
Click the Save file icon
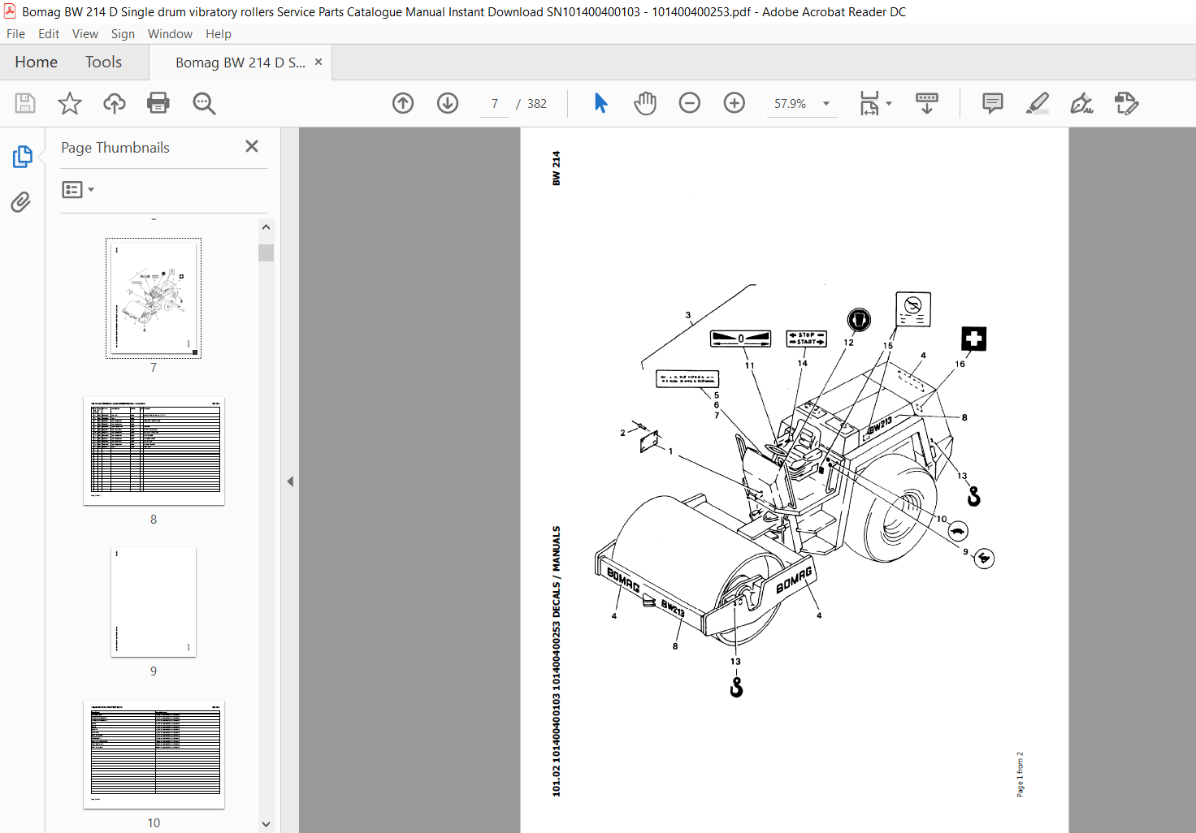click(x=25, y=103)
